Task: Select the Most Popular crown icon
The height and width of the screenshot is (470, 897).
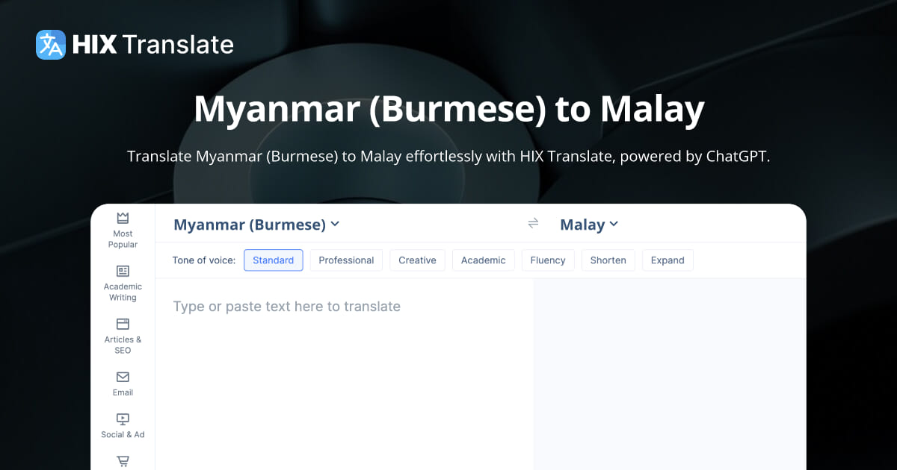Action: coord(122,218)
